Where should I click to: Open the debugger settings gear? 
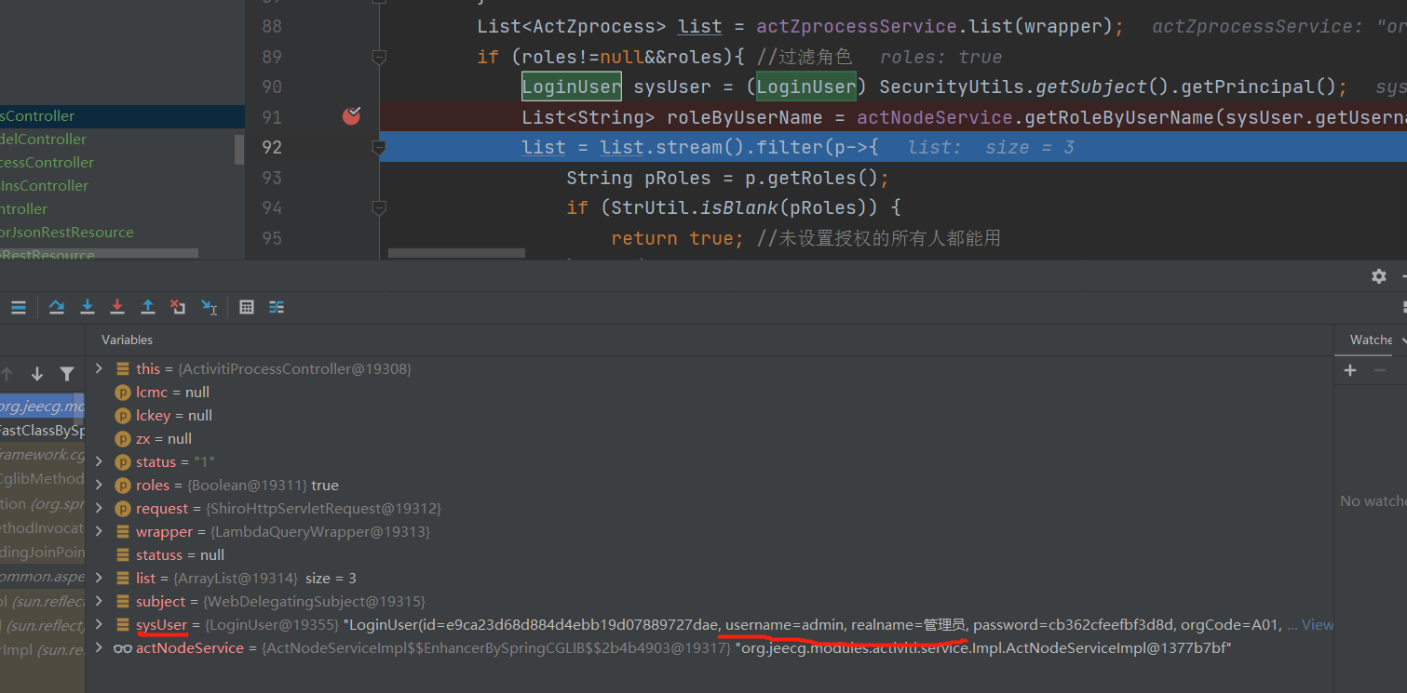(x=1378, y=276)
